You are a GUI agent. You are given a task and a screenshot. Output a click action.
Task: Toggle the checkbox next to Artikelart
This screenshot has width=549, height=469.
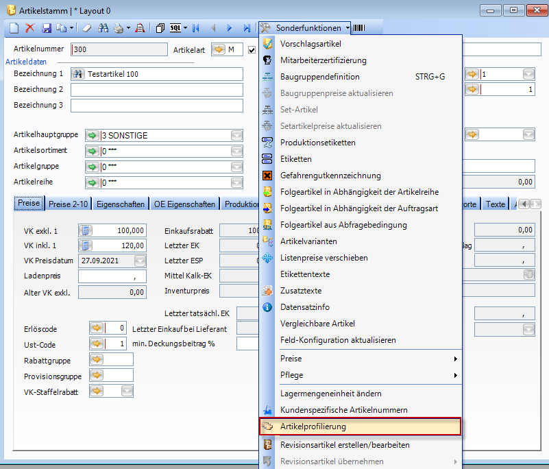(x=252, y=49)
